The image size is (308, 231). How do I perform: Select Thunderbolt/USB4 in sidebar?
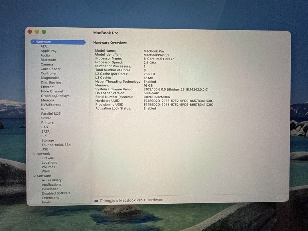click(x=56, y=145)
